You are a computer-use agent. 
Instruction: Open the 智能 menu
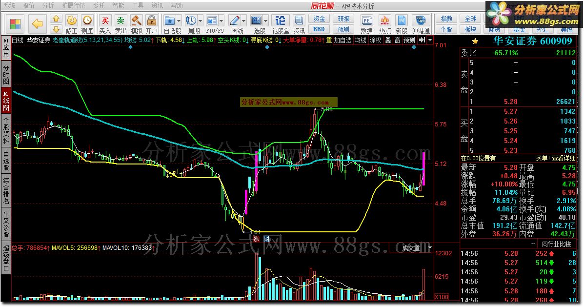click(x=118, y=5)
